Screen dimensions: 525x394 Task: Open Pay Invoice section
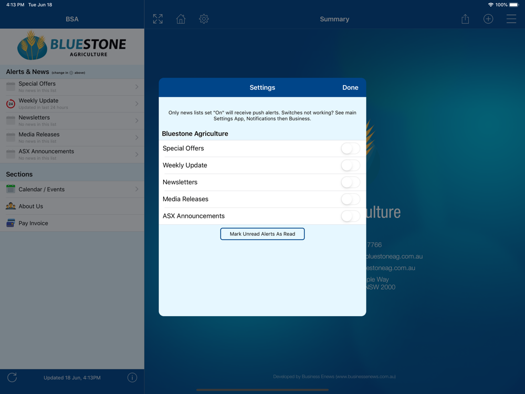(72, 223)
